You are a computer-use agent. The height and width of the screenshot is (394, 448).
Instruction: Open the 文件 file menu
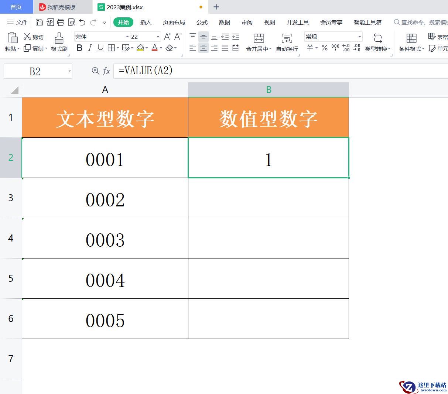tap(17, 22)
